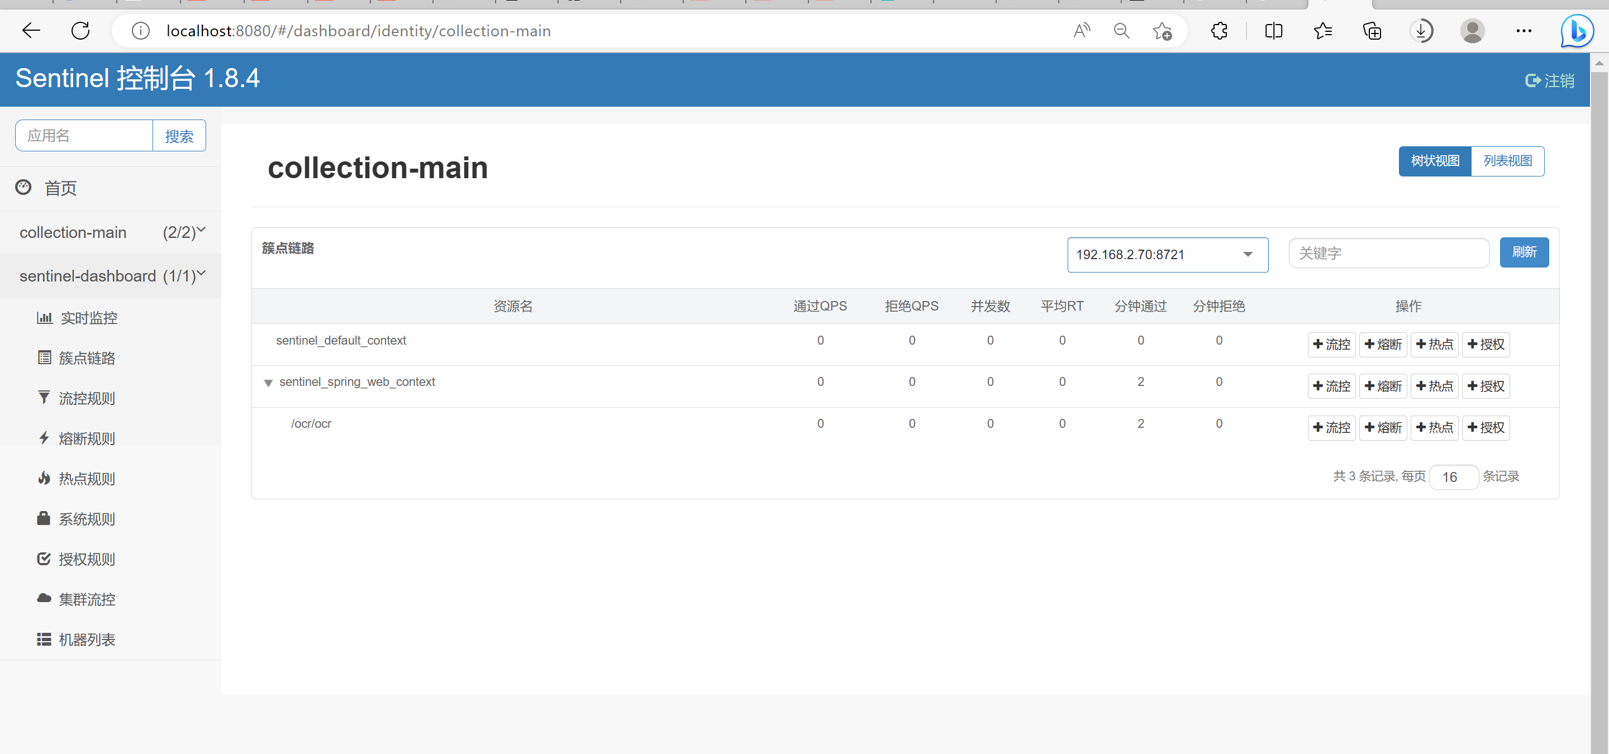Open 机器列表 (machine list) page

[87, 639]
